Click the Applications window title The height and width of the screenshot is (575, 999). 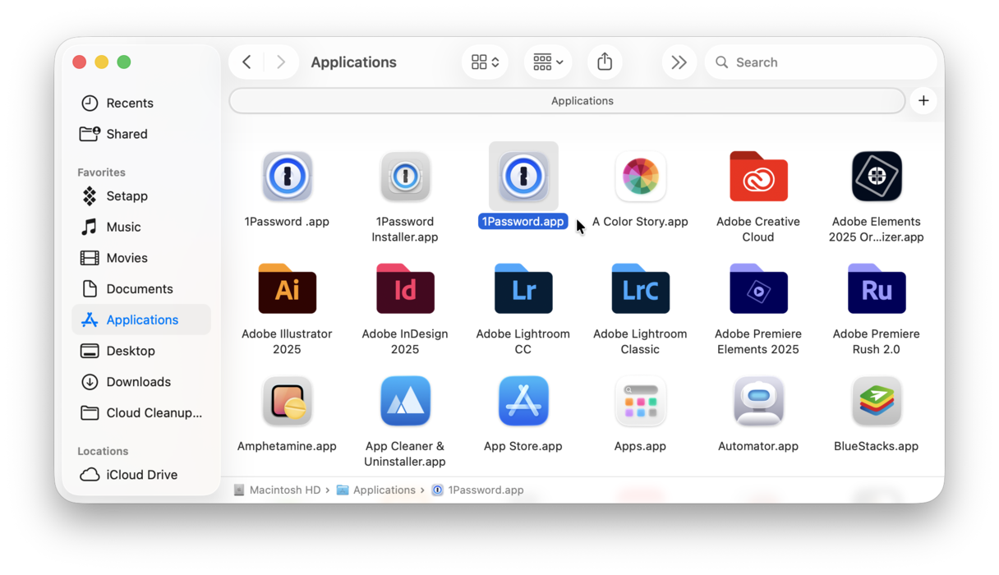click(353, 62)
